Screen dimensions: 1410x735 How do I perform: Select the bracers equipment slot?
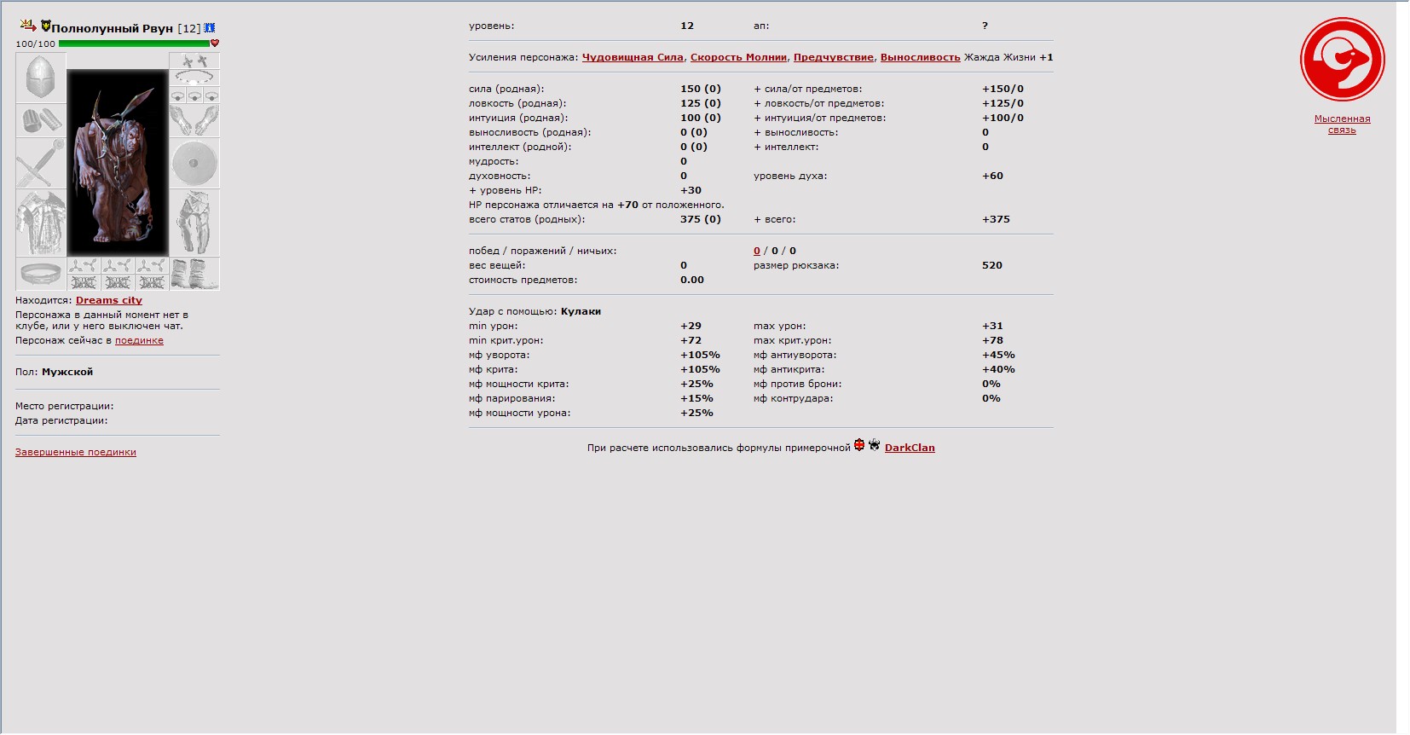click(x=41, y=120)
